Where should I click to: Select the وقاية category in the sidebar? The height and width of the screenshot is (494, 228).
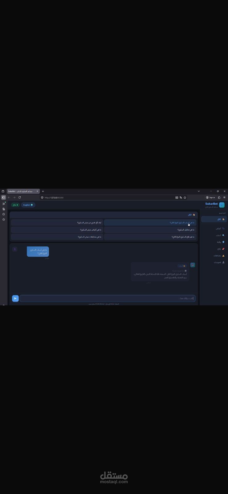tap(214, 242)
